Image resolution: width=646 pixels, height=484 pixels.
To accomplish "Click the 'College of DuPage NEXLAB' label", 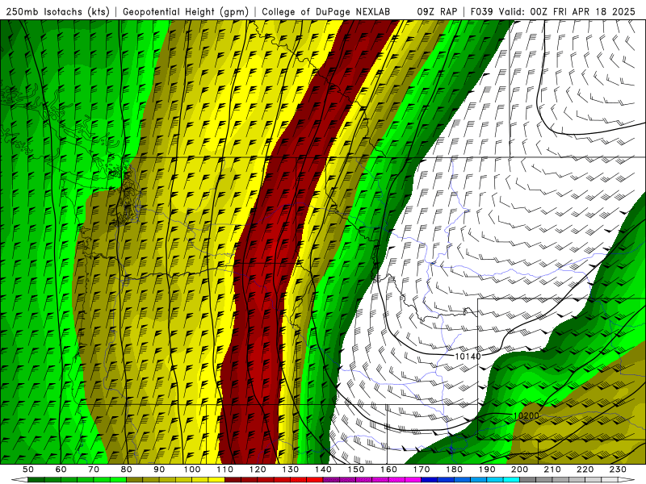I will pos(326,12).
